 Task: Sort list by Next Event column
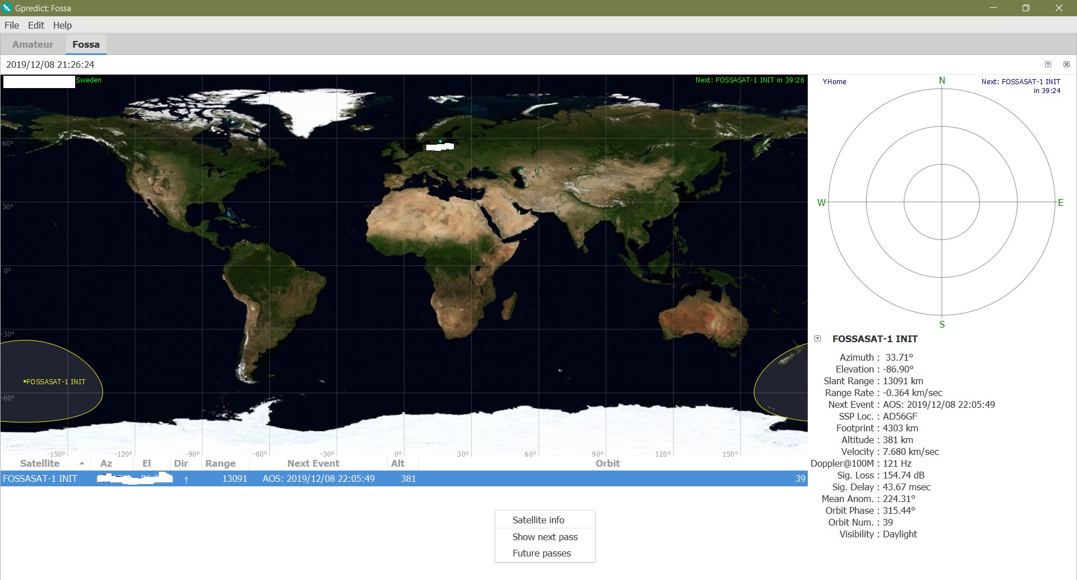(313, 463)
